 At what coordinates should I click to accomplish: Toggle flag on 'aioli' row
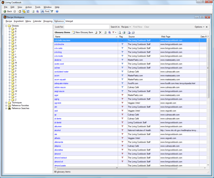(x=122, y=111)
